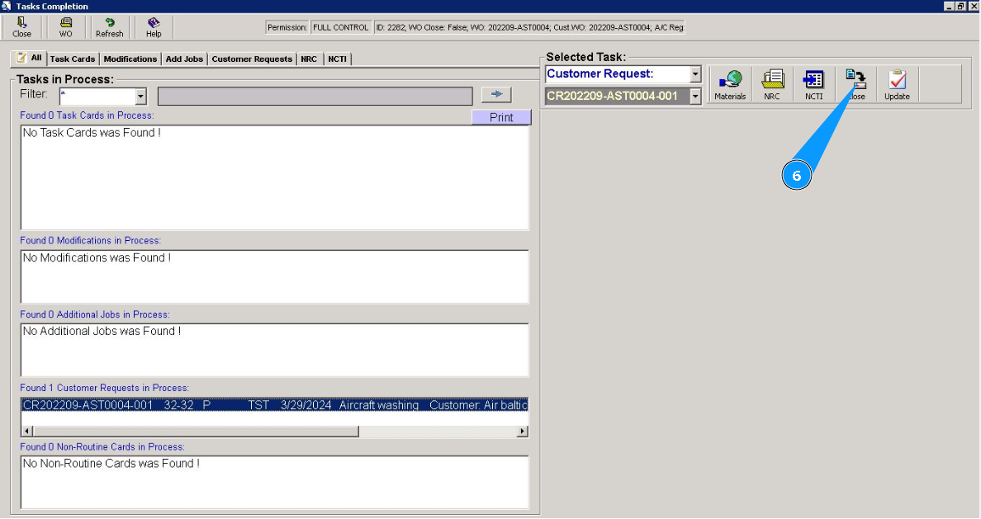Click the Tasks Completion window title icon
The height and width of the screenshot is (519, 981).
[x=7, y=7]
